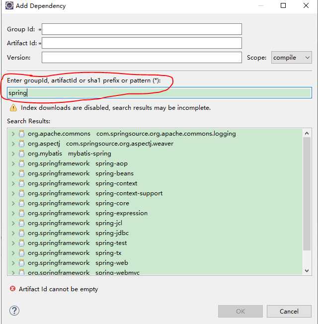Select the org.apache.commons group text
This screenshot has width=318, height=324.
pos(59,134)
